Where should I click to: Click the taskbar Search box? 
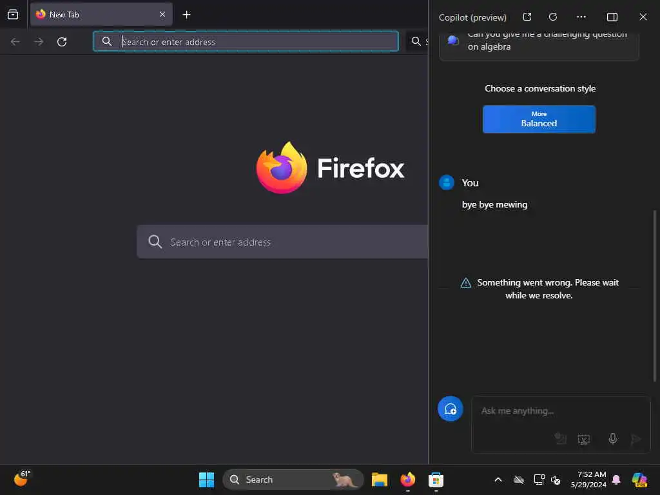click(293, 480)
